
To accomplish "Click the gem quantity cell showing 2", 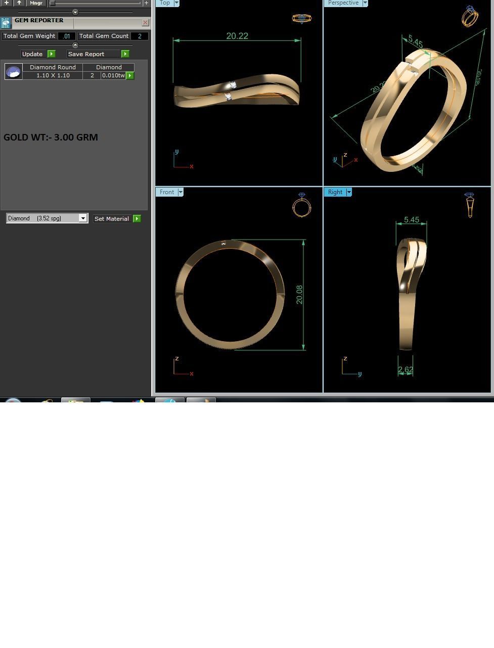I will (92, 75).
